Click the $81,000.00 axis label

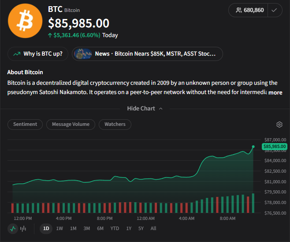point(275,182)
